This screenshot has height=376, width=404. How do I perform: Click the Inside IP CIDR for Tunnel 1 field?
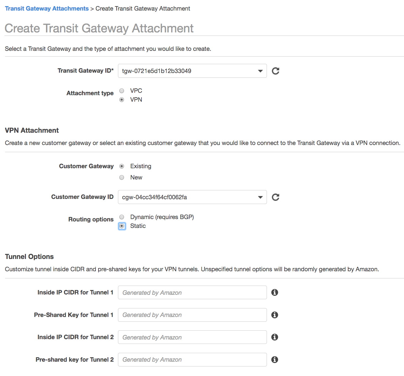[x=192, y=292]
